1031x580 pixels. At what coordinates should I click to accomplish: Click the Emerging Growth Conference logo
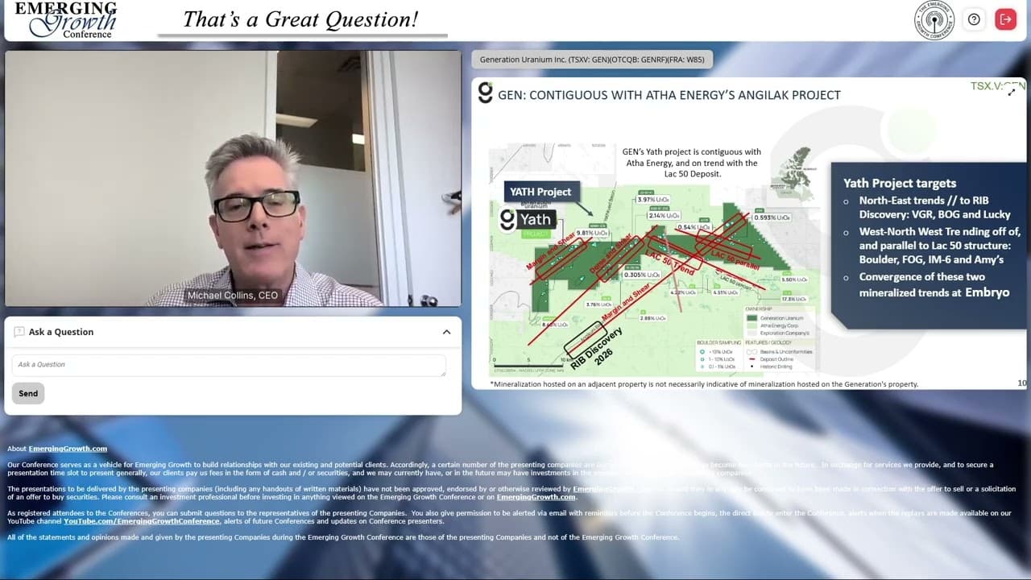coord(65,19)
